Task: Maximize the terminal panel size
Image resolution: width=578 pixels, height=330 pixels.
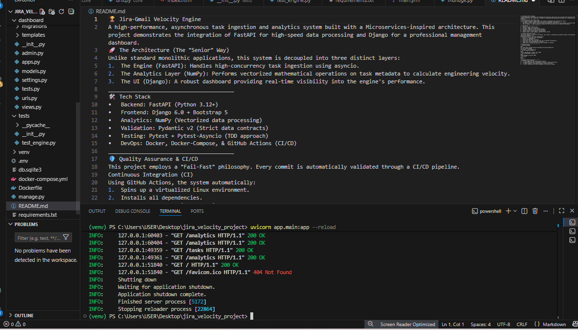Action: click(561, 211)
